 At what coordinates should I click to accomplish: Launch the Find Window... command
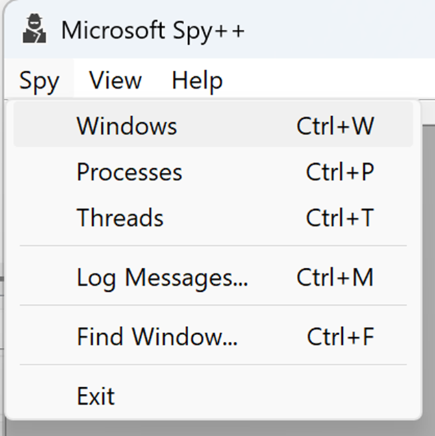click(157, 337)
